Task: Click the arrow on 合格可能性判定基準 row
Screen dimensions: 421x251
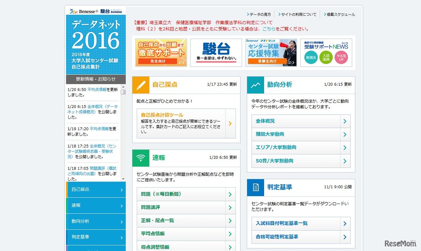Action: (345, 237)
